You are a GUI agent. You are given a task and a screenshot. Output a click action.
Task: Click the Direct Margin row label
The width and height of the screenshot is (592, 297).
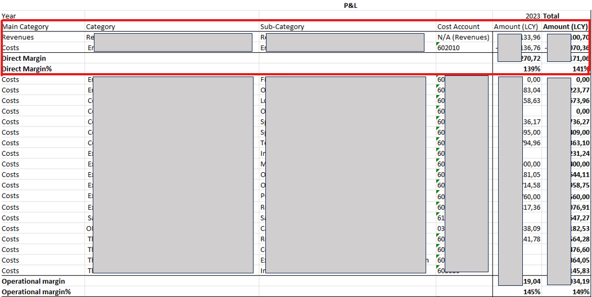click(24, 58)
